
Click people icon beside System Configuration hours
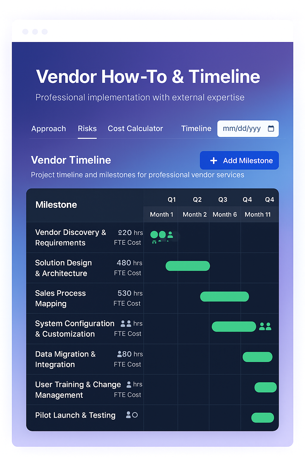point(126,324)
